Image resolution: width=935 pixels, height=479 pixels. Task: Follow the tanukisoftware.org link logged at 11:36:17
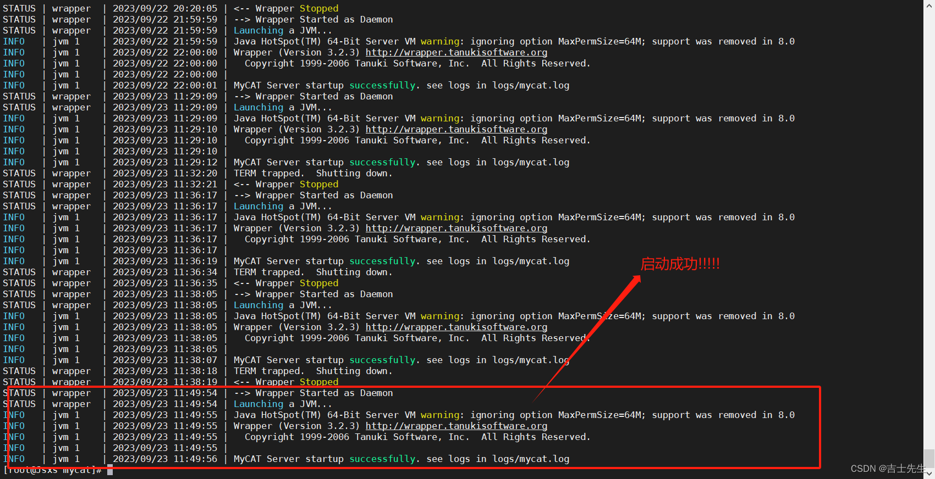coord(457,229)
